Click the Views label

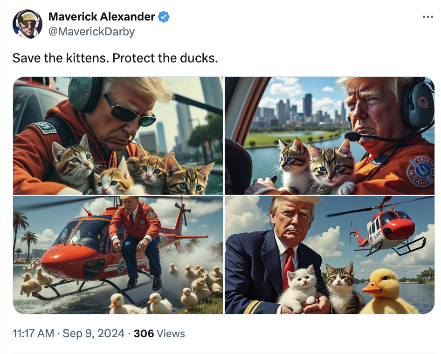click(171, 334)
